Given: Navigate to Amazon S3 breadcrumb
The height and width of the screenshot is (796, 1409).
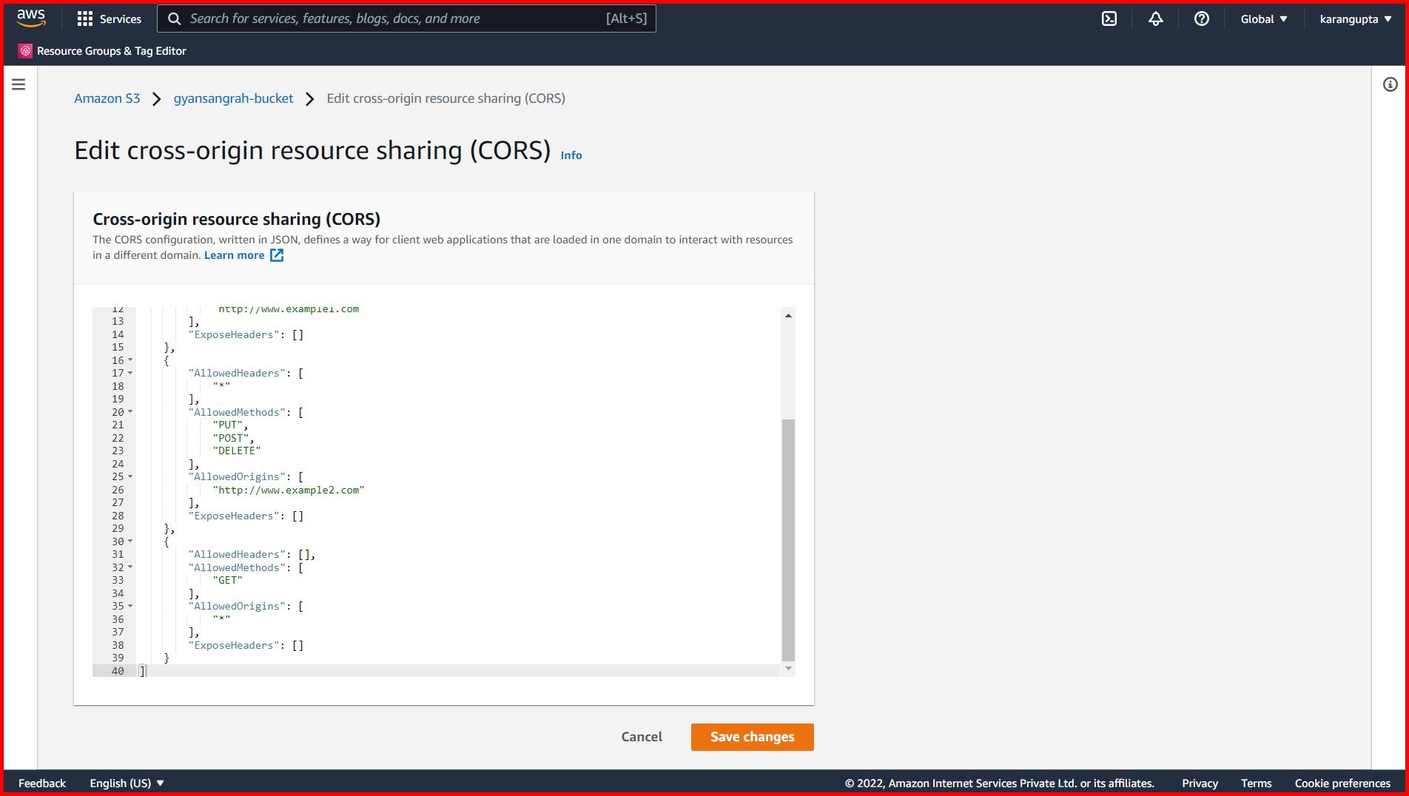Looking at the screenshot, I should coord(107,98).
